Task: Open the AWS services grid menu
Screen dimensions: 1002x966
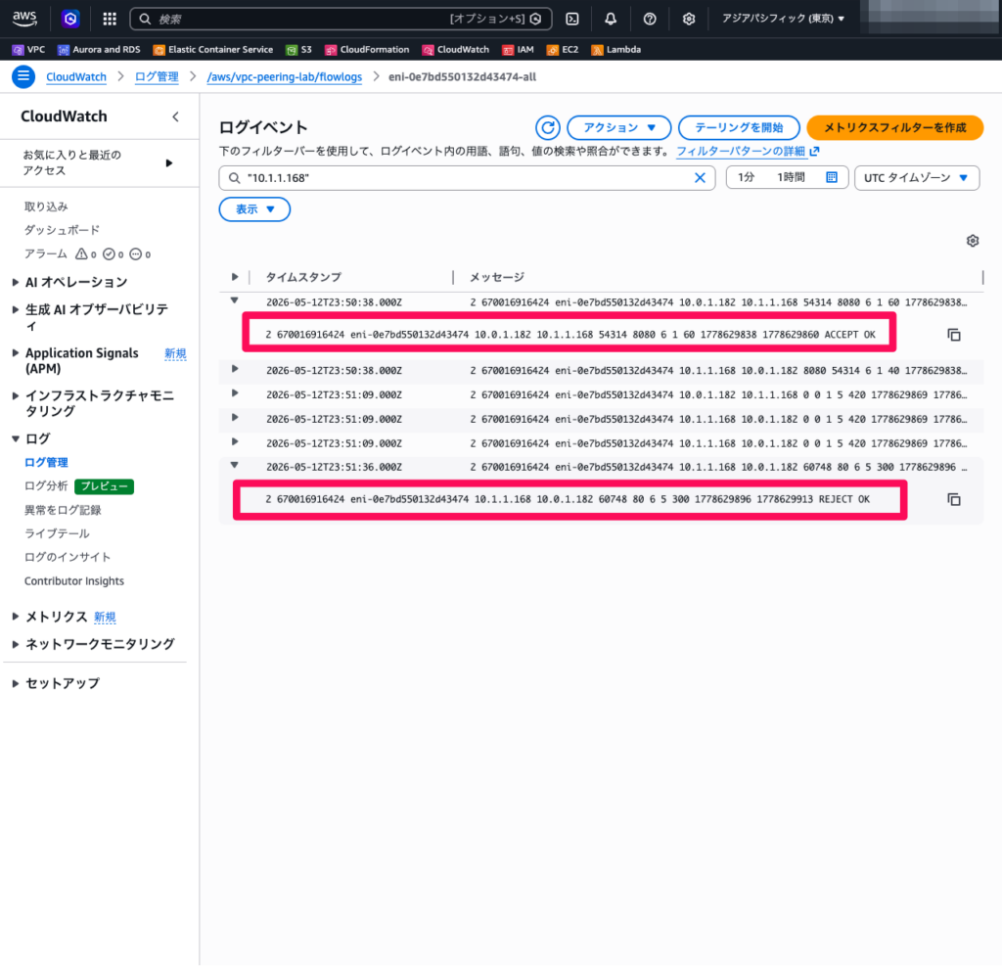Action: pyautogui.click(x=110, y=20)
